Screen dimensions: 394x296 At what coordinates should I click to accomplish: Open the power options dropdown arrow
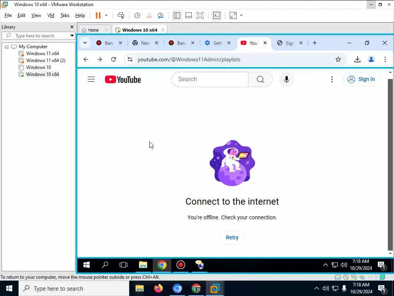tap(106, 15)
